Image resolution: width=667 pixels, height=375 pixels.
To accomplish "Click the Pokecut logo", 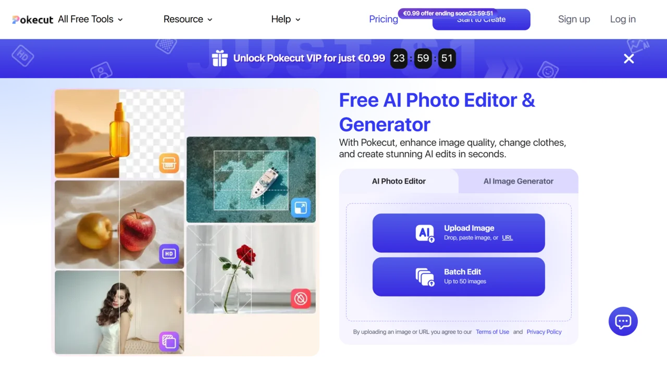I will coord(33,19).
